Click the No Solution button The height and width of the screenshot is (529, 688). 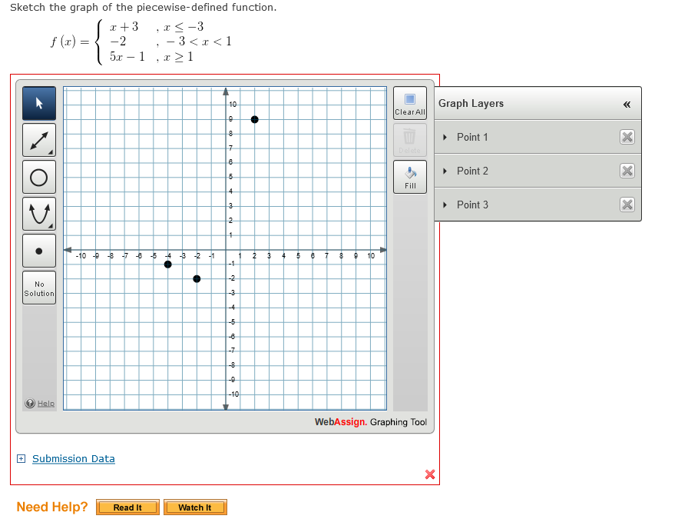click(x=38, y=287)
